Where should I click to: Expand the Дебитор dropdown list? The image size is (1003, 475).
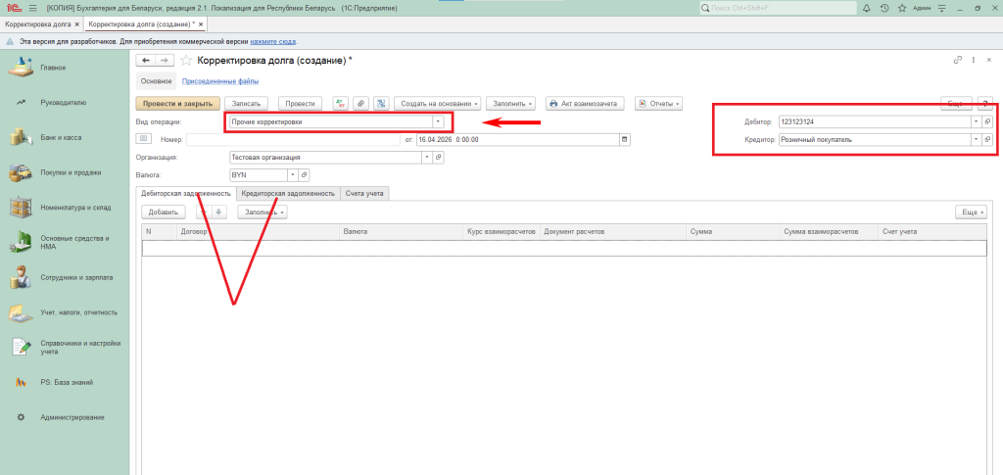[x=976, y=121]
